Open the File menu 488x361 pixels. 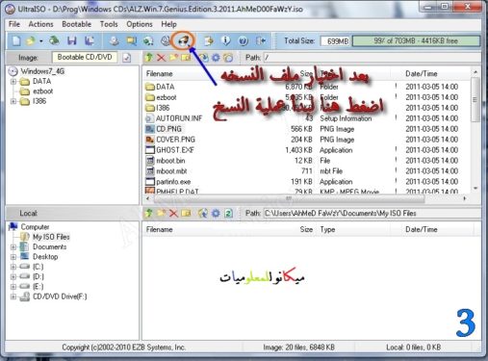tap(14, 24)
